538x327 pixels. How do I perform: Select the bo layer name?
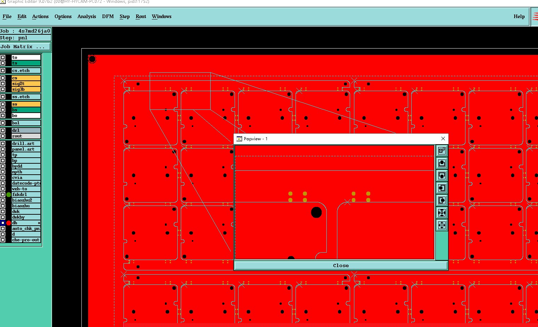click(x=26, y=115)
